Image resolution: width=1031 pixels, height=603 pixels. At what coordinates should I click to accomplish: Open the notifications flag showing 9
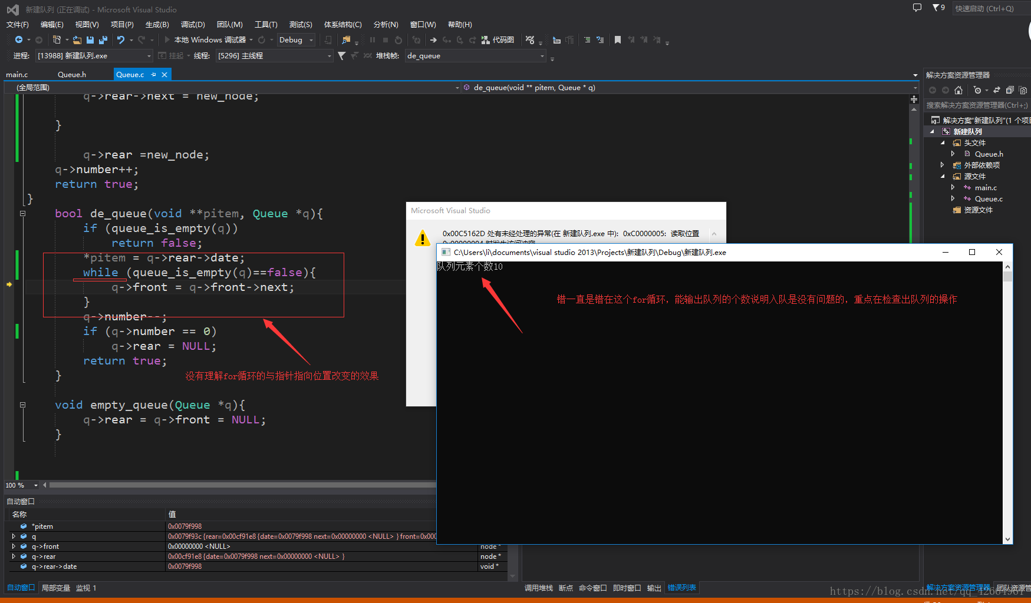pos(938,8)
